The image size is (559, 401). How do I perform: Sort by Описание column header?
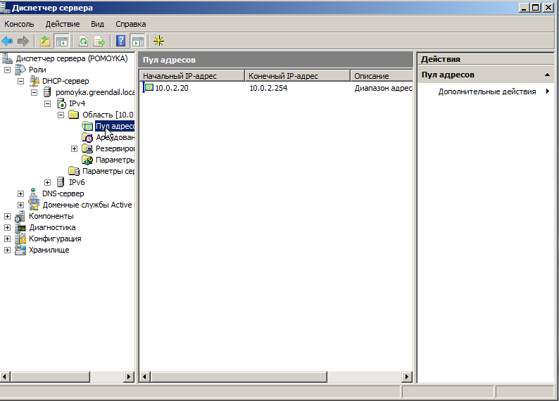[x=382, y=76]
